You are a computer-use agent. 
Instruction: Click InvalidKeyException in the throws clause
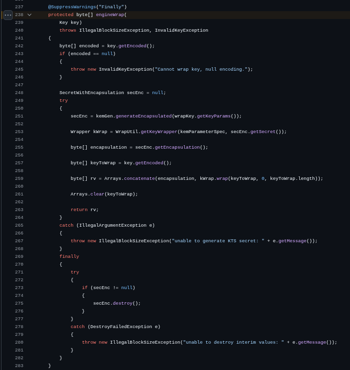(181, 30)
